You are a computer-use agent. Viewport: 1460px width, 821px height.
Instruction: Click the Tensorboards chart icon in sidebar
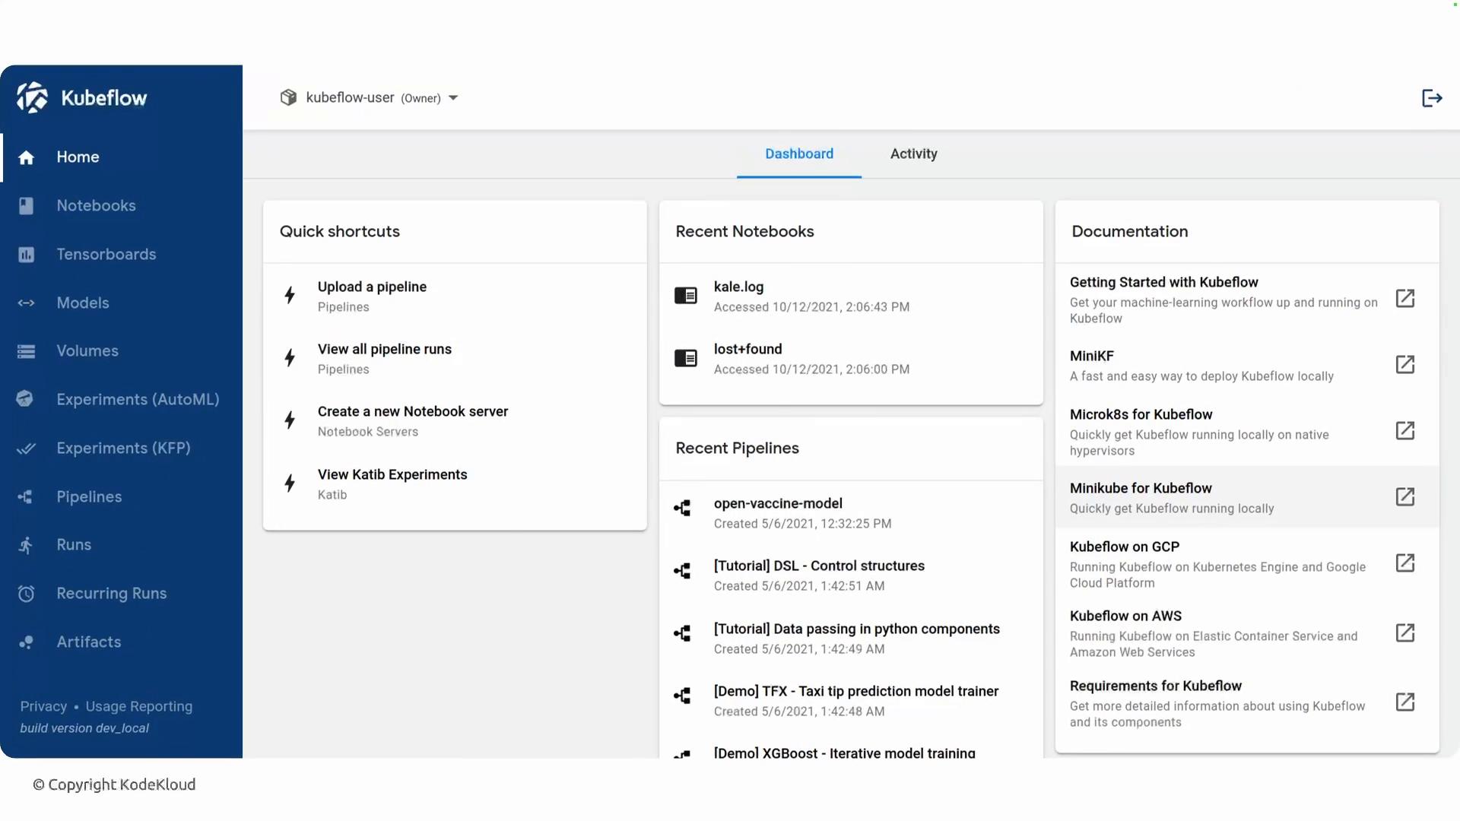[27, 255]
